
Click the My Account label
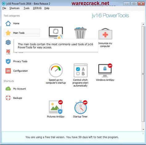click(x=19, y=89)
